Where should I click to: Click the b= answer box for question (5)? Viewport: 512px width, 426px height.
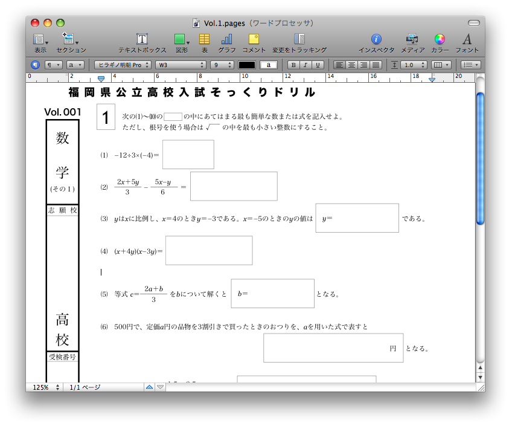pos(273,293)
